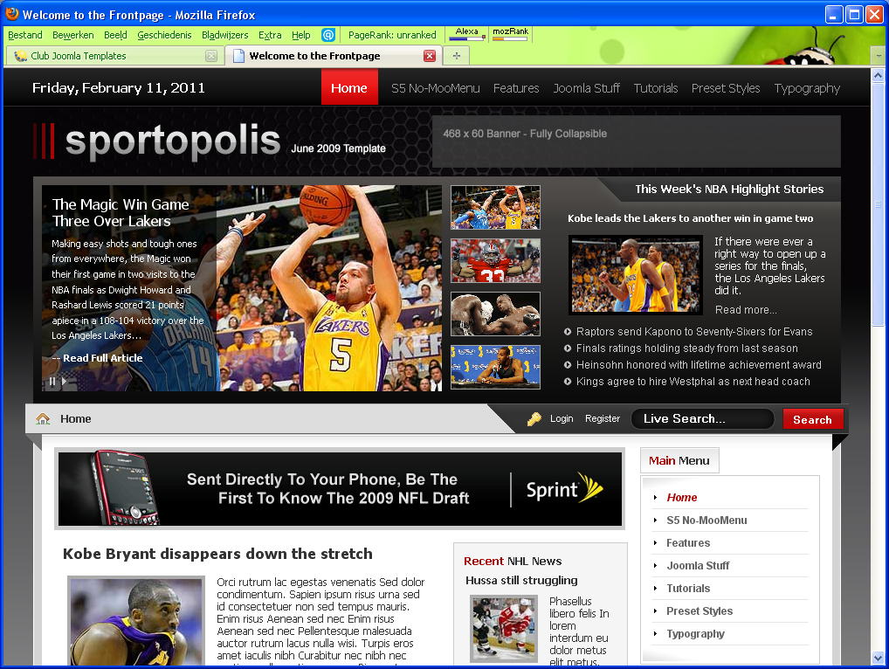Click the Sprint NFL Draft banner ad
The height and width of the screenshot is (669, 889).
pos(340,489)
